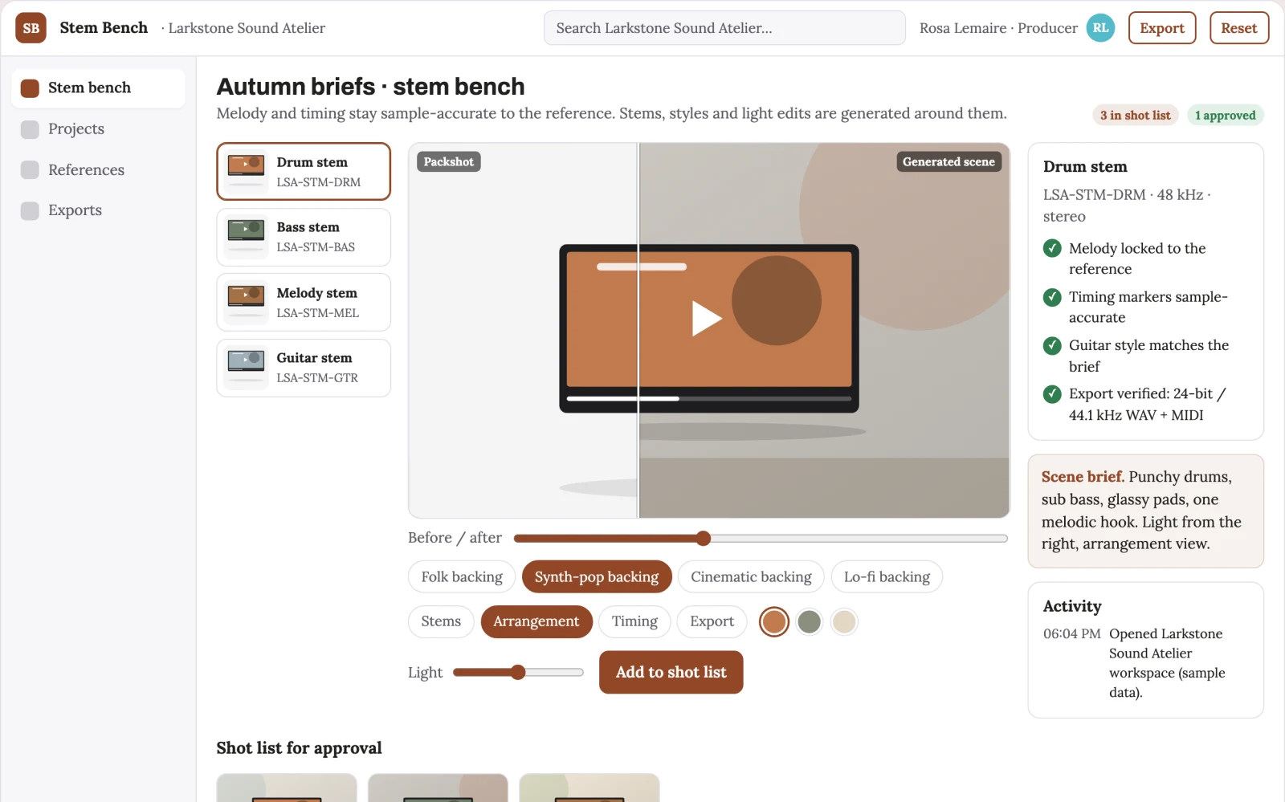Screen dimensions: 1285x802
Task: Click the 3 in shot list badge
Action: pos(1136,116)
